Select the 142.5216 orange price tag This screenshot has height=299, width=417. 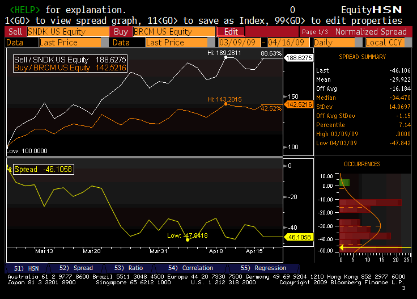[299, 104]
